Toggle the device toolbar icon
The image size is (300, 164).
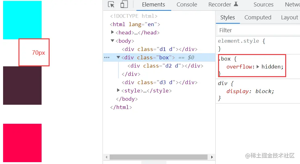pos(124,4)
